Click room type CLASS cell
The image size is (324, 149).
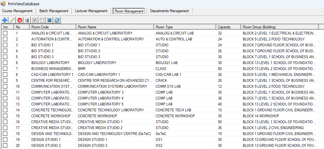[161, 69]
